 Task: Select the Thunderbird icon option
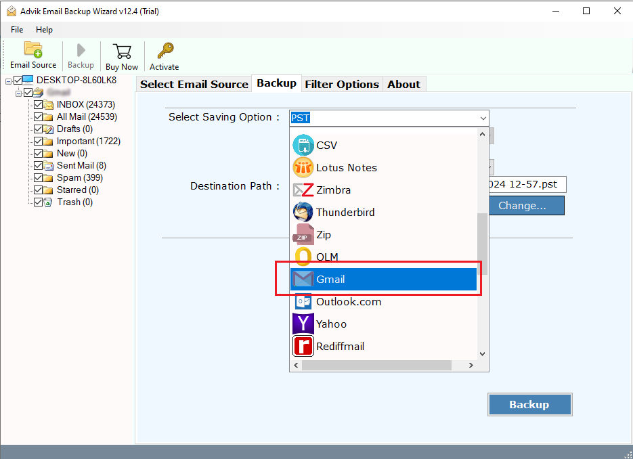[x=303, y=212]
